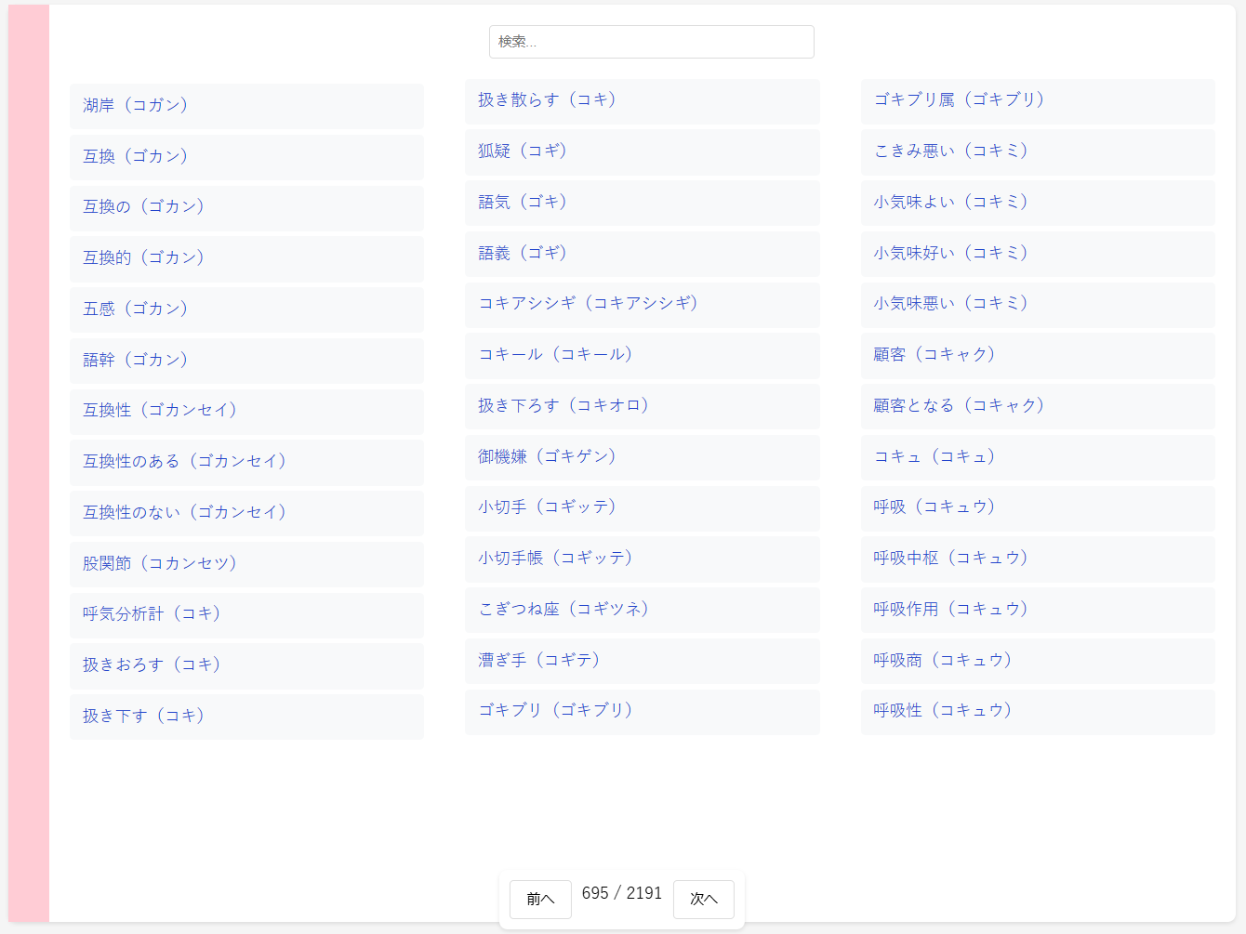Open the こぎつね座（コギツネ）entry
1246x934 pixels.
click(x=643, y=610)
